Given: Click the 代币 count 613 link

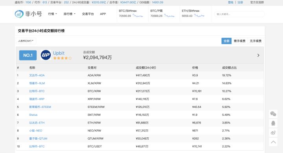Looking at the screenshot, I should coord(44,2).
